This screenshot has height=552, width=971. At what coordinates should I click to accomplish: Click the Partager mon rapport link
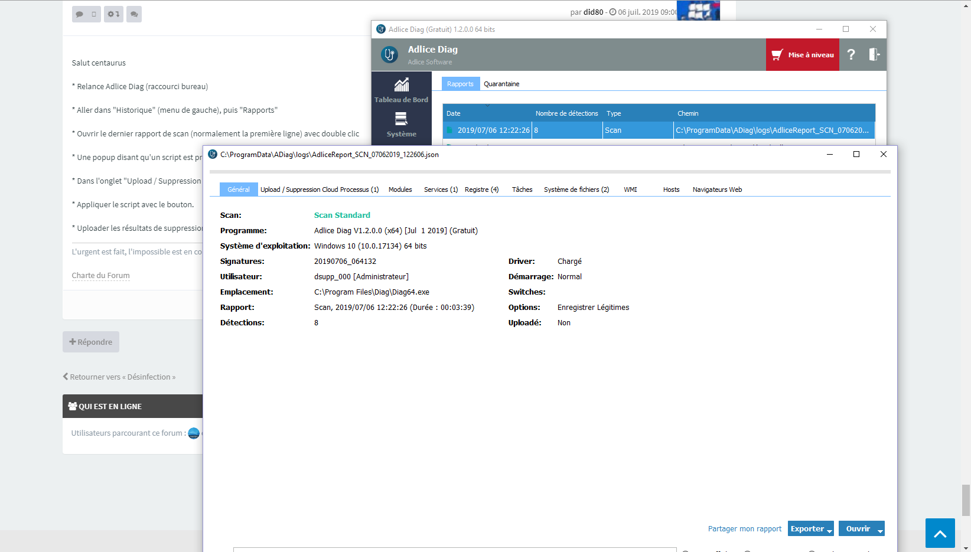tap(744, 529)
